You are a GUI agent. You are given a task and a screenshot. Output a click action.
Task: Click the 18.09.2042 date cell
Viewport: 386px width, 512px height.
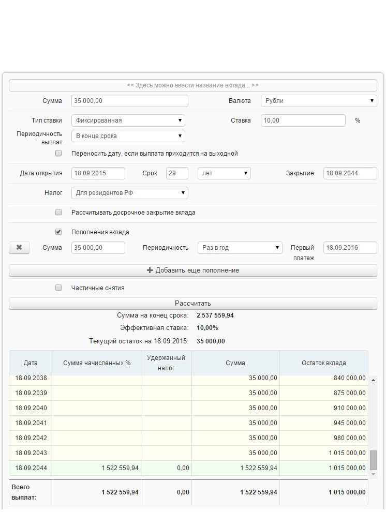pos(31,438)
